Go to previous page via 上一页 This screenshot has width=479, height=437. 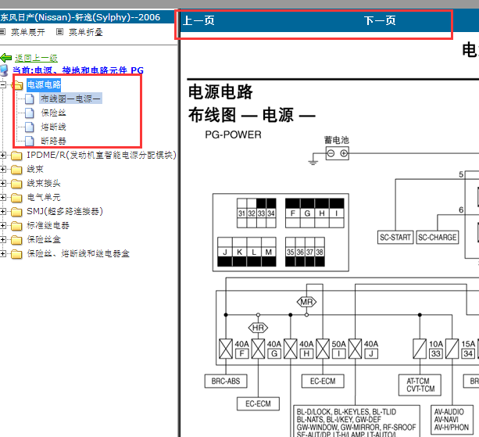198,21
